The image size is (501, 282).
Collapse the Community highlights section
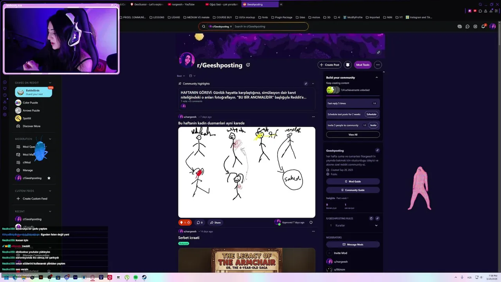tap(313, 83)
